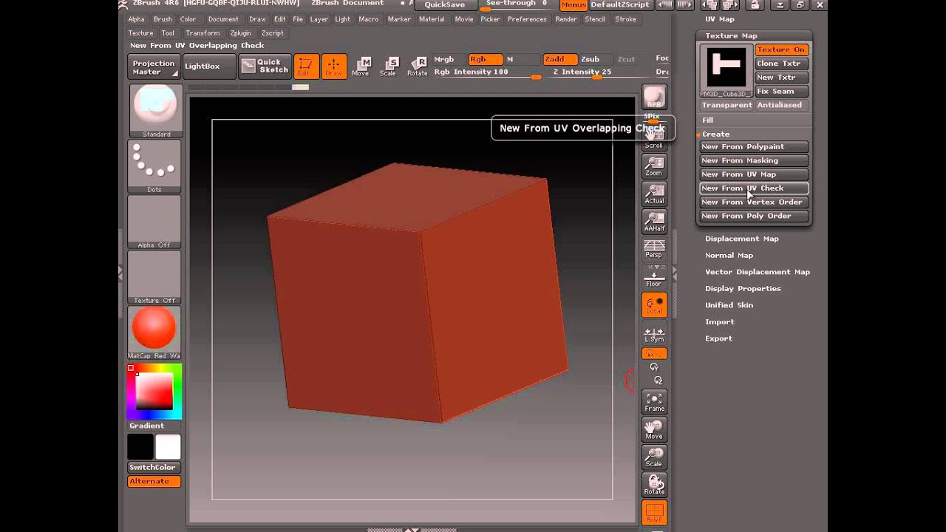946x532 pixels.
Task: Toggle the Menus button
Action: click(573, 5)
